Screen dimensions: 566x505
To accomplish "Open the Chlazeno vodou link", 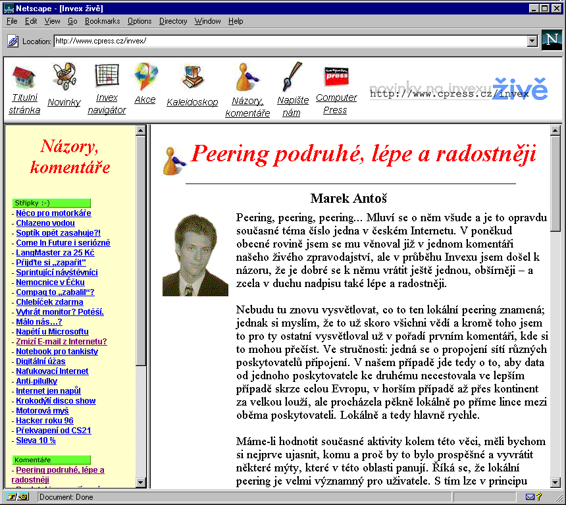I will pos(45,223).
